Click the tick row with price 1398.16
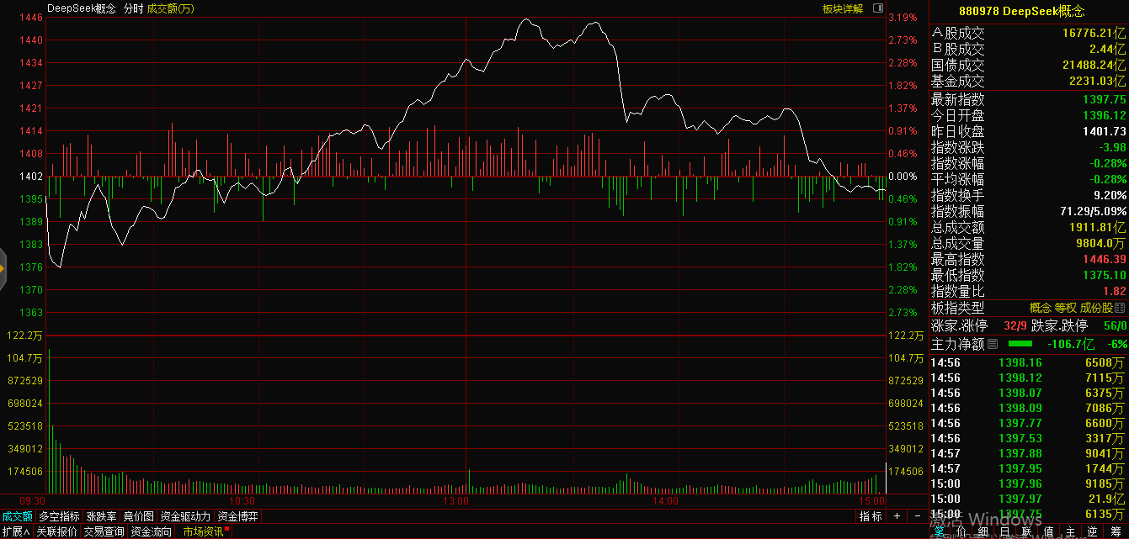 point(1028,362)
